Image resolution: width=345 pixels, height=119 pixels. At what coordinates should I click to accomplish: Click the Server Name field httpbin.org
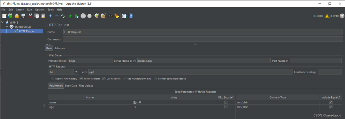[x=203, y=61]
